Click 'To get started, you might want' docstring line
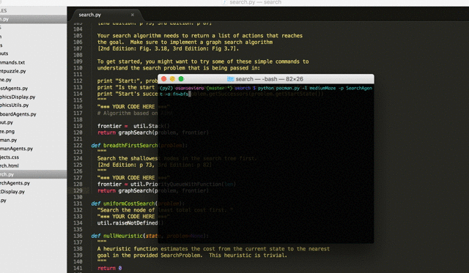469x273 pixels. [203, 61]
